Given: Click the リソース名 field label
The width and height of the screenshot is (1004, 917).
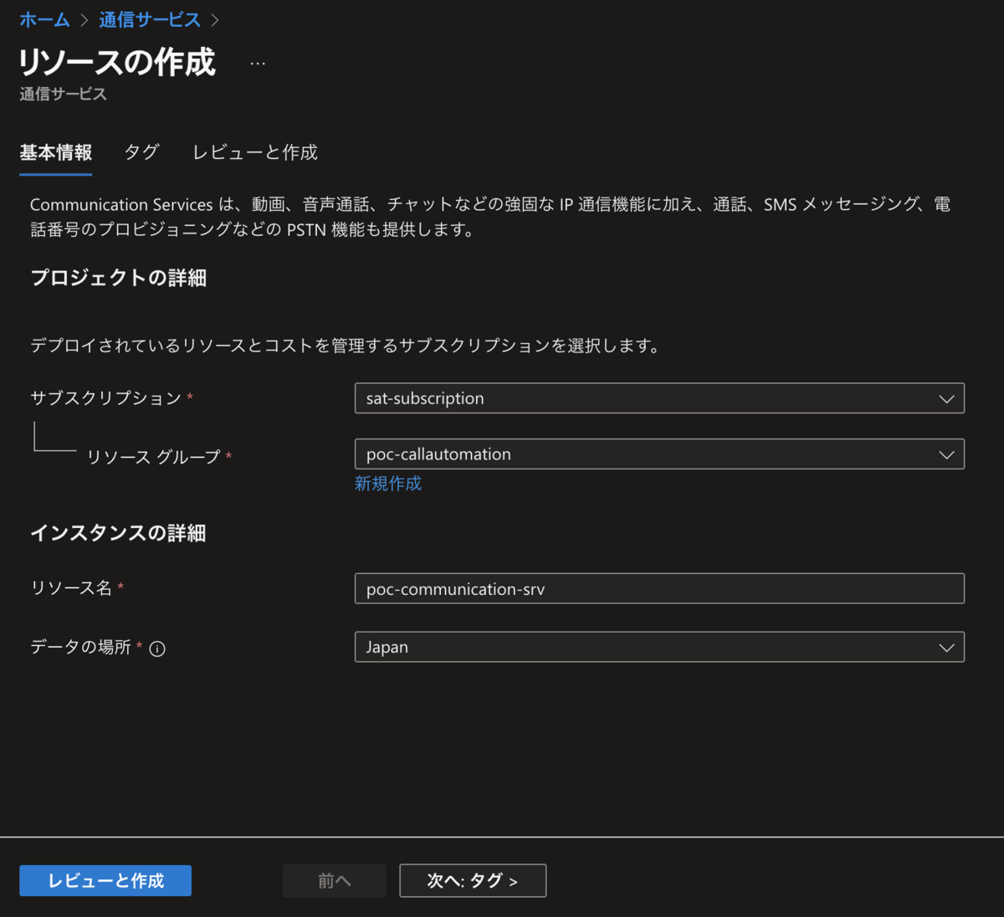Looking at the screenshot, I should coord(71,588).
